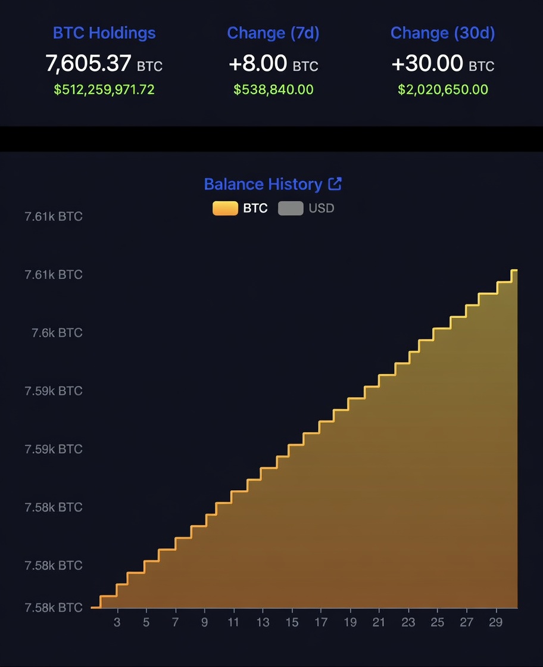Click the $2,020,650.00 monthly change amount
The image size is (543, 667).
442,90
